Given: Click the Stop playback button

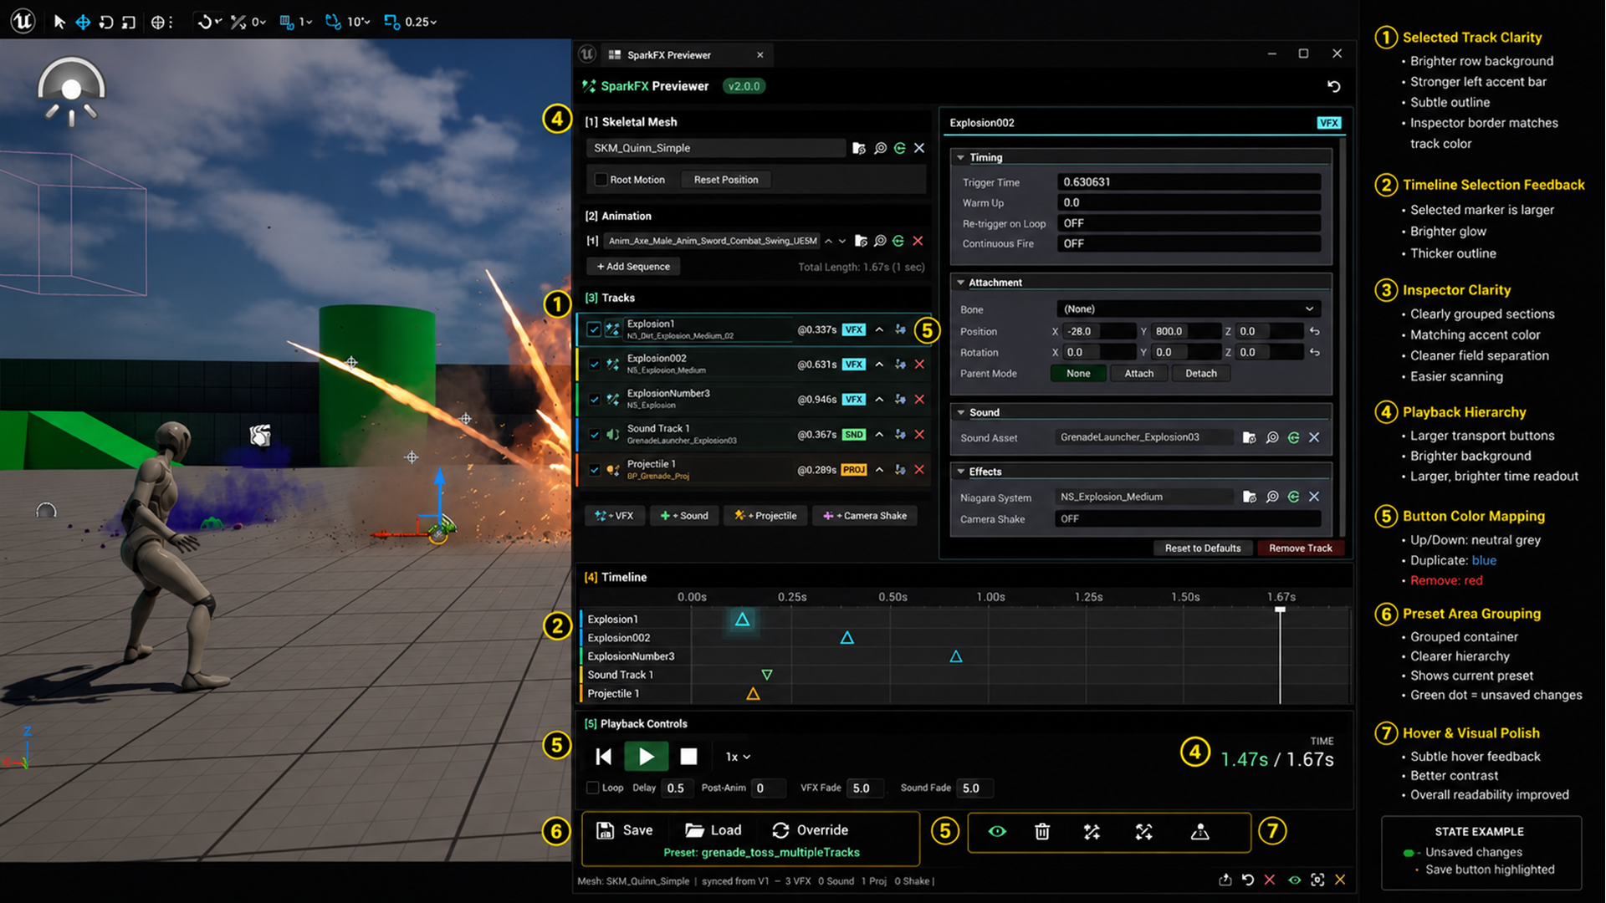Looking at the screenshot, I should [x=688, y=757].
